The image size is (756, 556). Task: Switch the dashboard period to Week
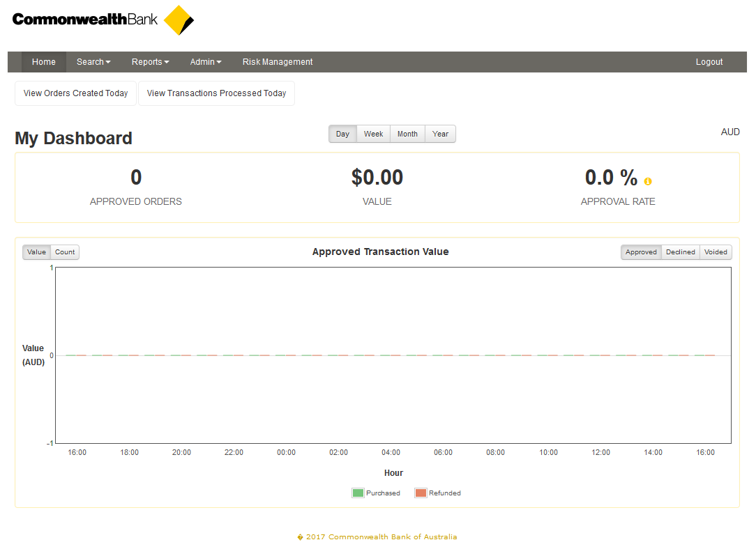tap(373, 134)
